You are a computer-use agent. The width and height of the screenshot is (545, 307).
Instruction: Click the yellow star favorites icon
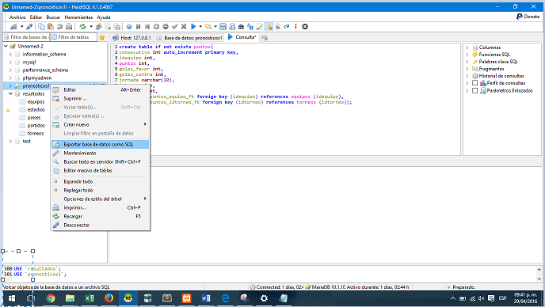(x=102, y=37)
